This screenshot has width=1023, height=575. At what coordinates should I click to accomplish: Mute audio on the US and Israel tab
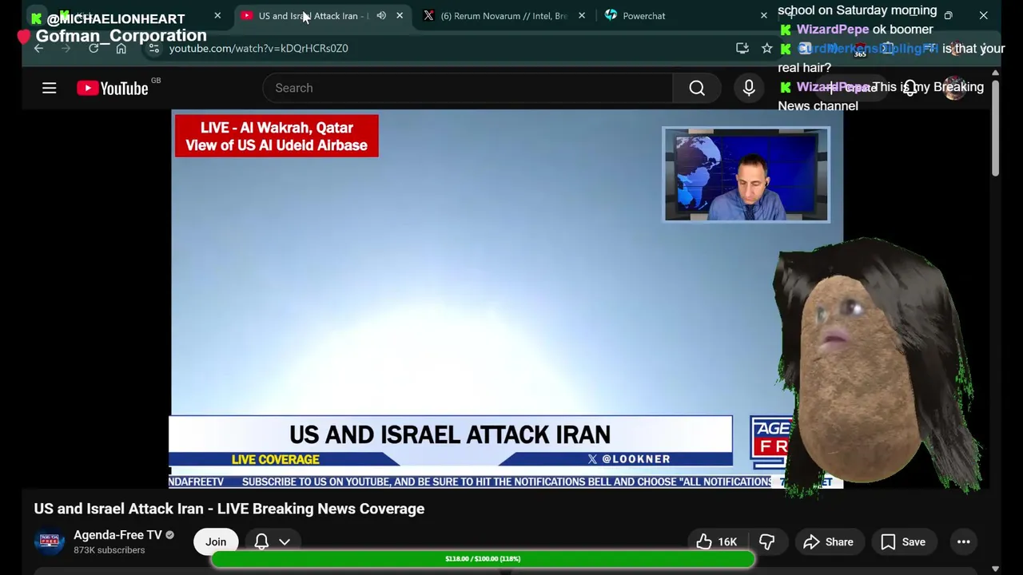[381, 15]
